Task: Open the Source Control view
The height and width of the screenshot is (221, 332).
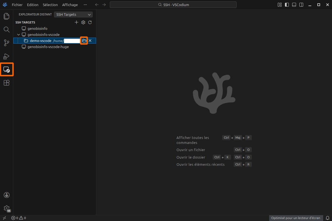Action: tap(7, 43)
